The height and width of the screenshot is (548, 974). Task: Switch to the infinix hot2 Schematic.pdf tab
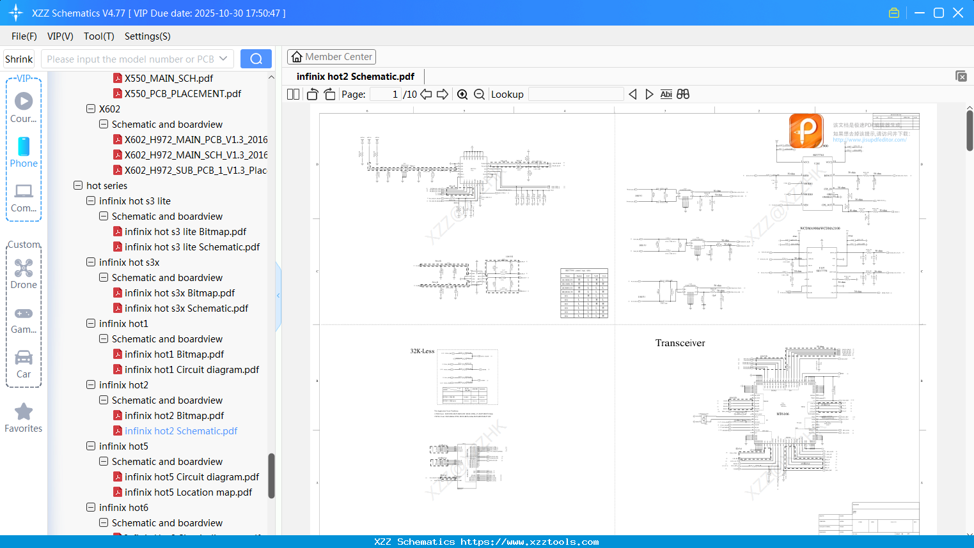tap(354, 76)
